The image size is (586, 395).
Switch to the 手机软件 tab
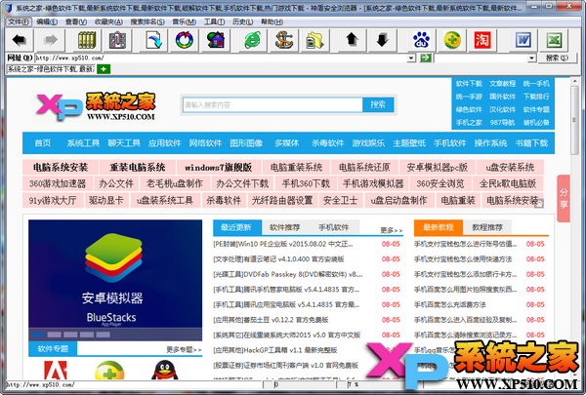[333, 227]
